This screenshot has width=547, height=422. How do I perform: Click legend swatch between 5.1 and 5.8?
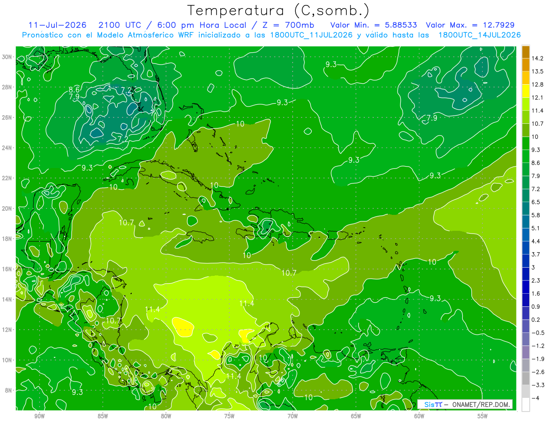[x=526, y=222]
